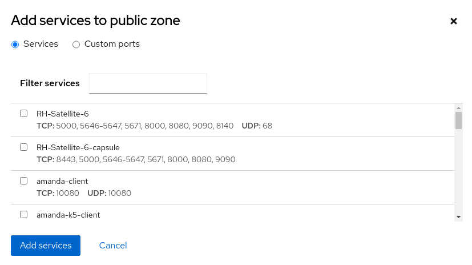Check the RH-Satellite-6-capsule checkbox
This screenshot has width=472, height=265.
pos(24,147)
